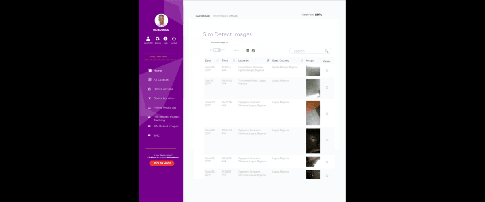Switch to list view icon
485x202 pixels.
248,50
